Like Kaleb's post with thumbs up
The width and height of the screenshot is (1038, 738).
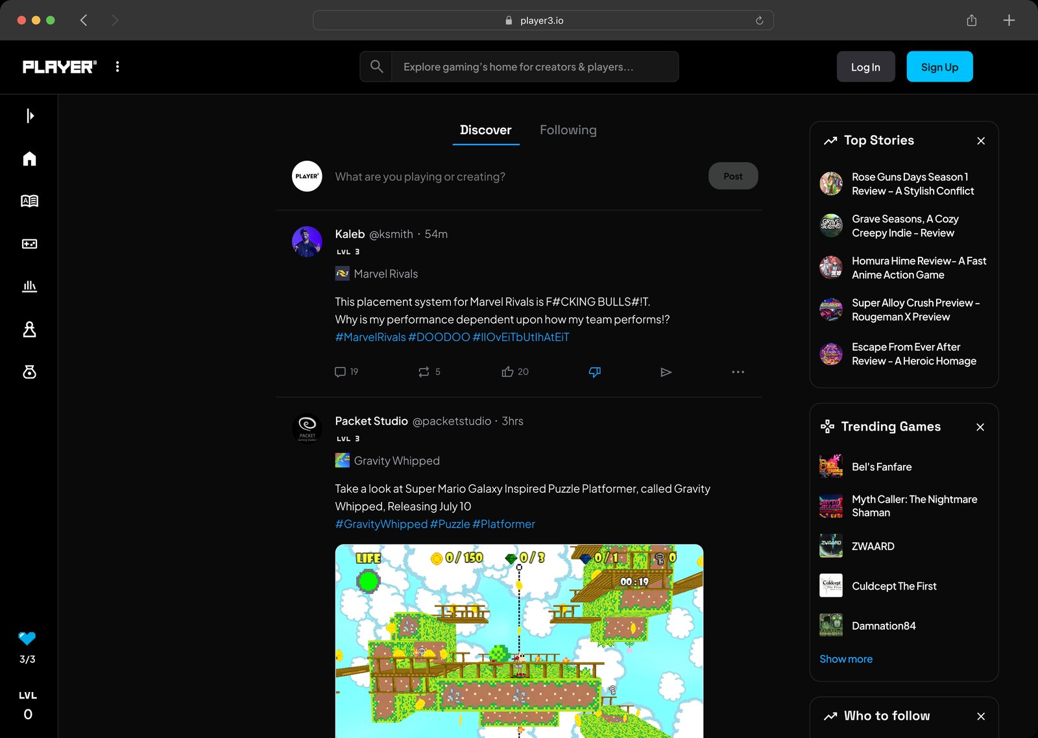515,372
